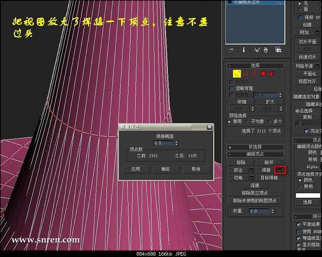Screen dimensions: 322x257
Task: Click the 快速切片 button
Action: (x=307, y=57)
